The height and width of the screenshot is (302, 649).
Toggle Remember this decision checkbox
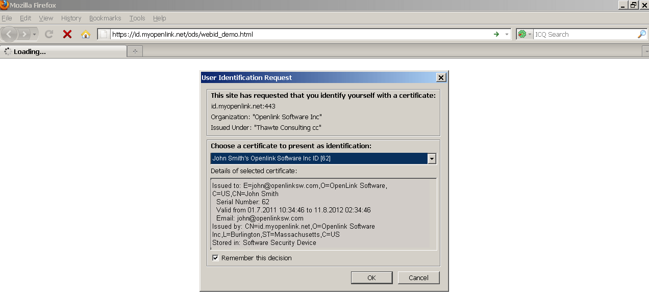[216, 258]
